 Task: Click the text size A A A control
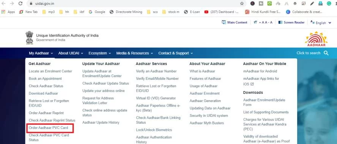(263, 22)
